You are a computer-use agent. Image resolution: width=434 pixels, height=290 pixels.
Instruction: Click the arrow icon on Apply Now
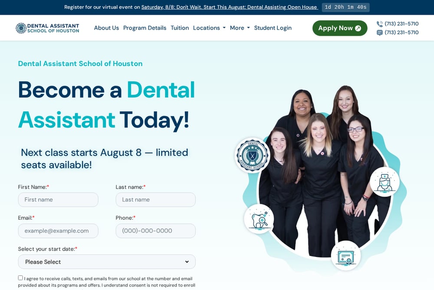(x=358, y=28)
